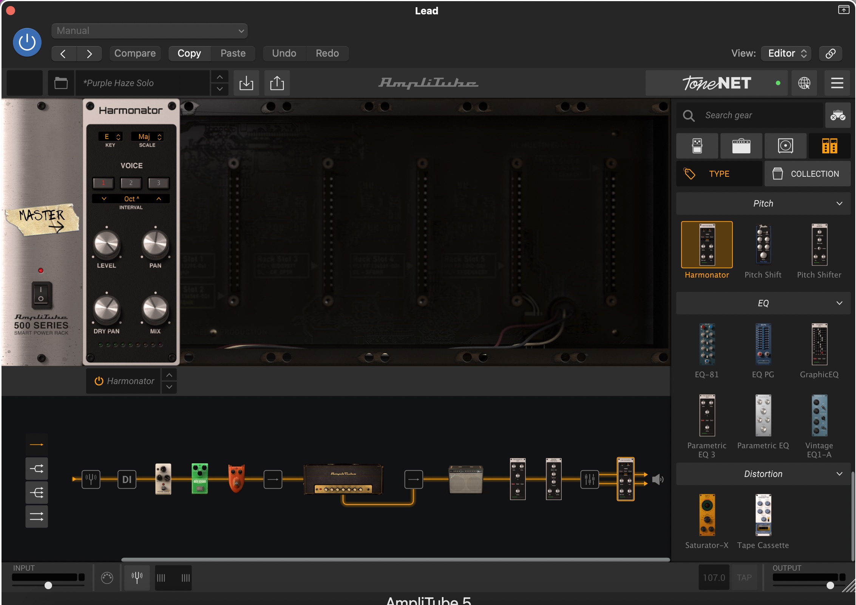The image size is (856, 605).
Task: Select the Vintage EQ1-A gear
Action: point(819,415)
